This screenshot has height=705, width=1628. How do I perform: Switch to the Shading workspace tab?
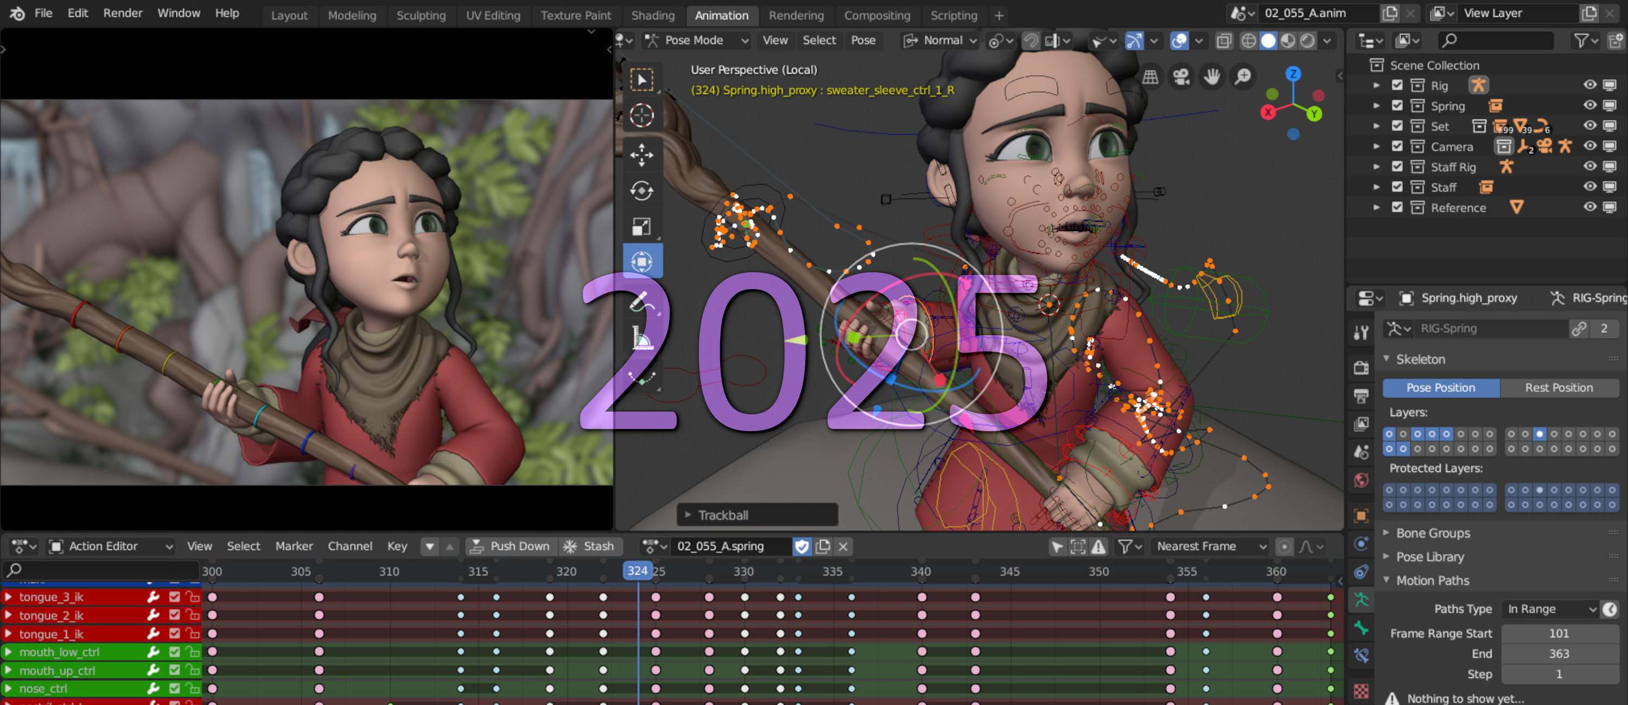[x=653, y=15]
